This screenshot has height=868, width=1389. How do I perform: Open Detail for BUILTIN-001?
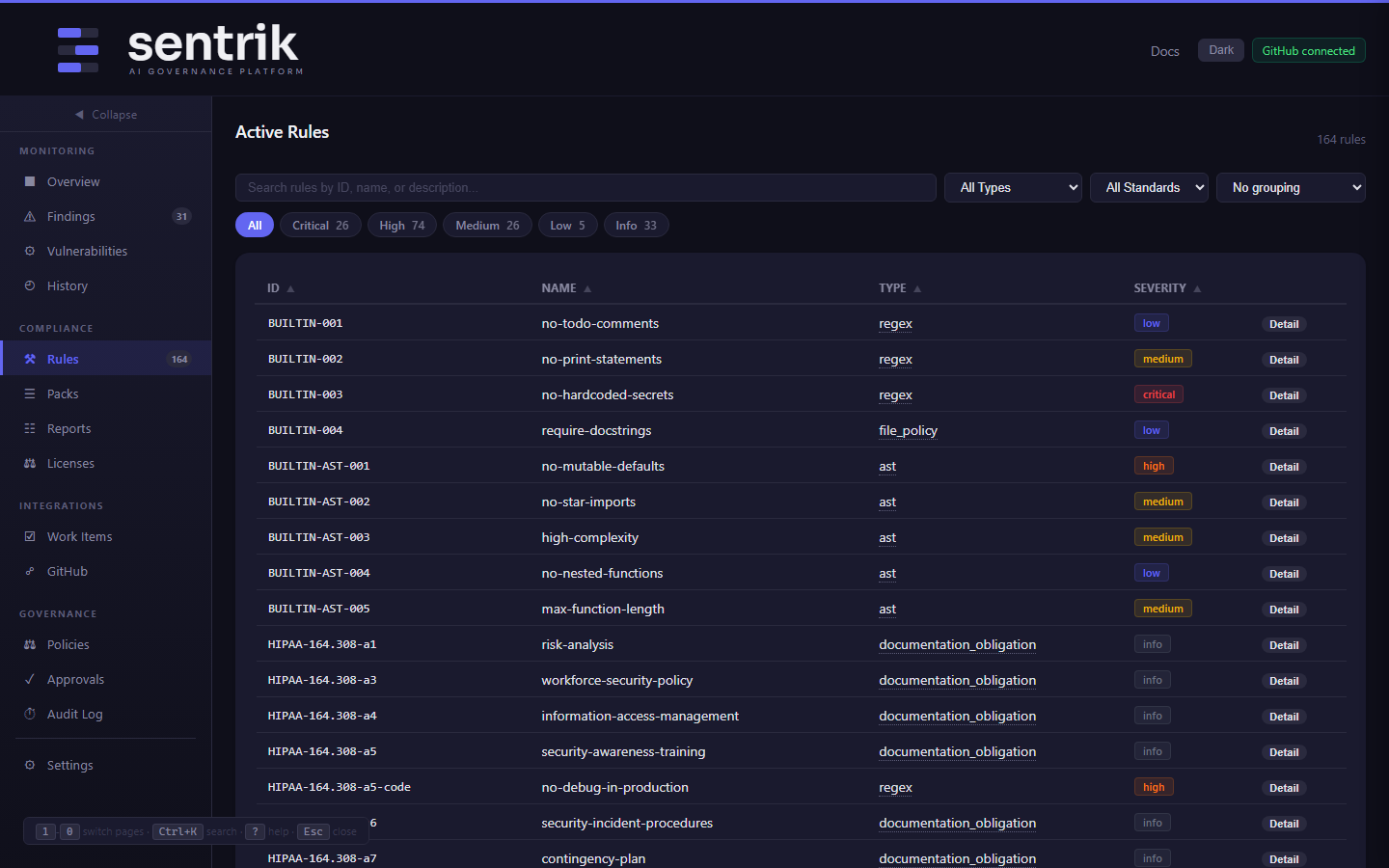(x=1284, y=324)
